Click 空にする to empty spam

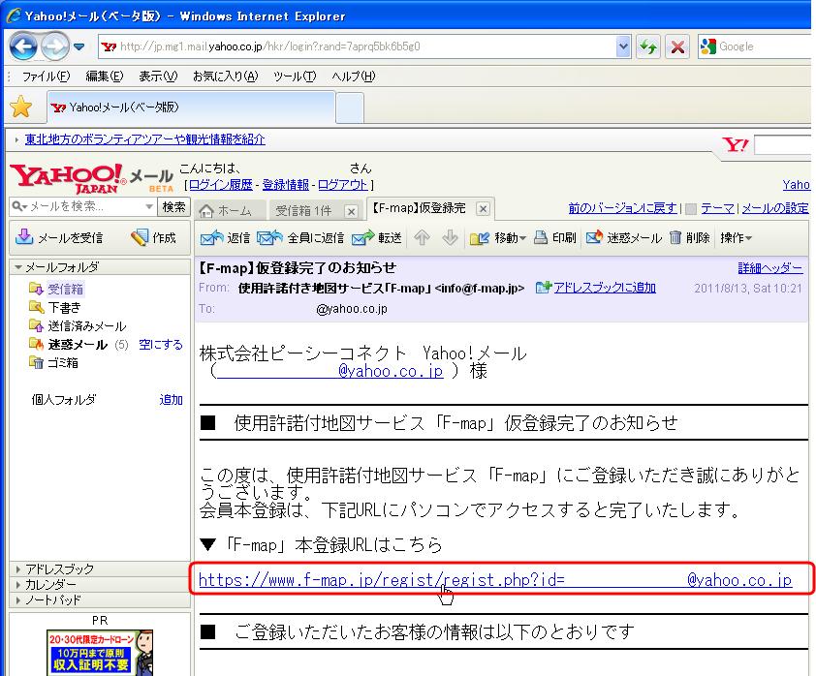pos(161,344)
